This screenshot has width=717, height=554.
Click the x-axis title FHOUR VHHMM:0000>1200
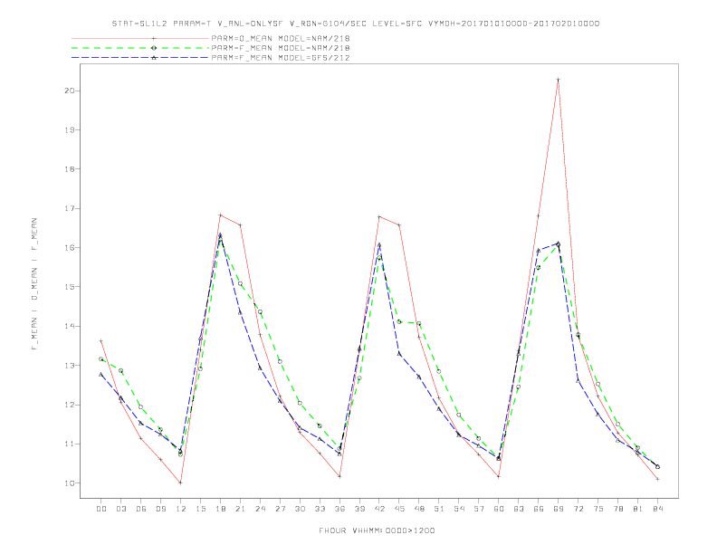coord(377,530)
